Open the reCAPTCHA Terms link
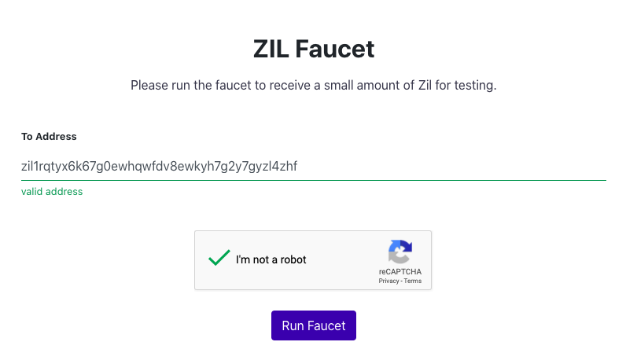Image resolution: width=626 pixels, height=364 pixels. 412,281
